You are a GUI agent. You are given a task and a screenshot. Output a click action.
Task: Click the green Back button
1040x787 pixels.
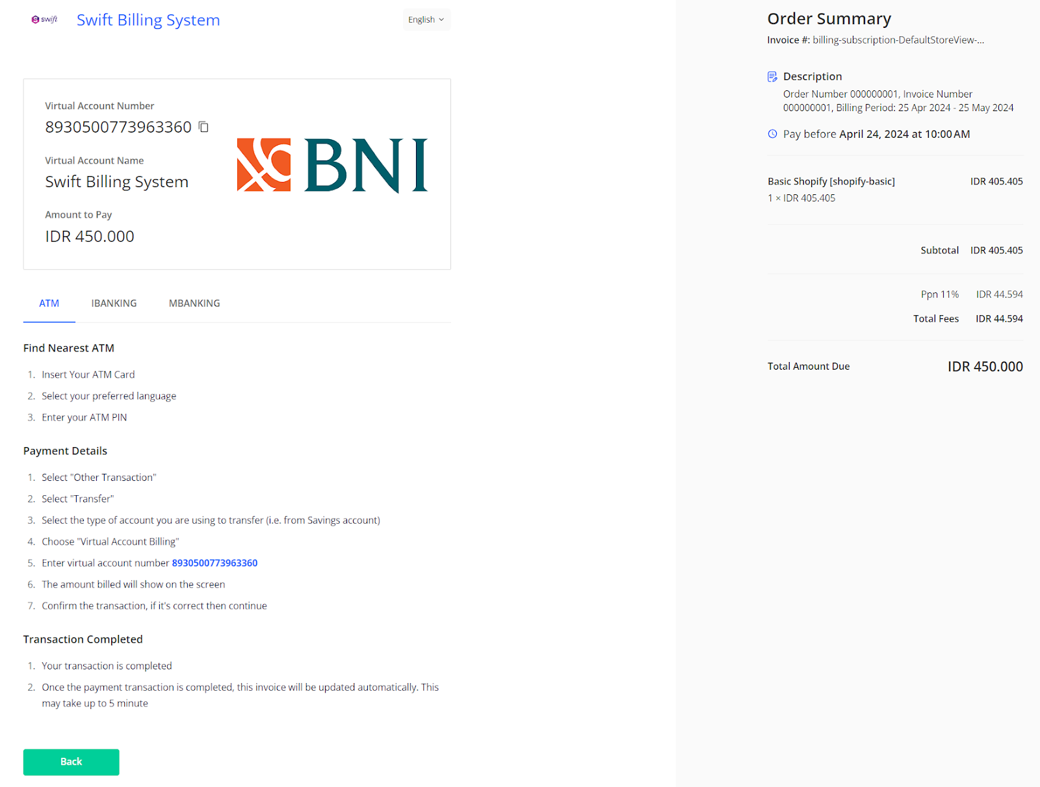[71, 762]
